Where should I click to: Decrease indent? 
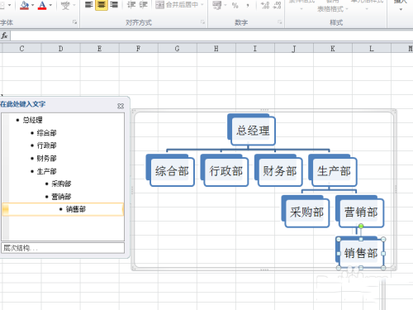[x=131, y=5]
